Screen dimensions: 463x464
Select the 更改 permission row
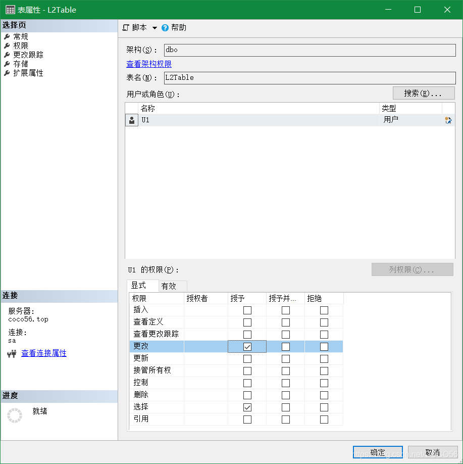236,347
